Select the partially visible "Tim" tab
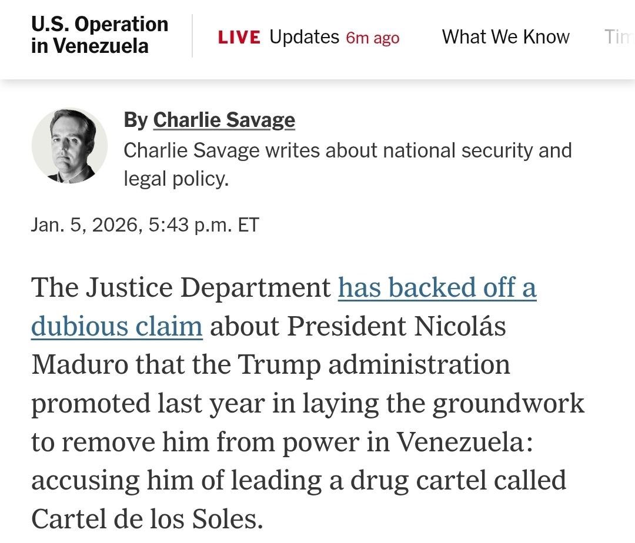The width and height of the screenshot is (635, 543). click(x=619, y=37)
